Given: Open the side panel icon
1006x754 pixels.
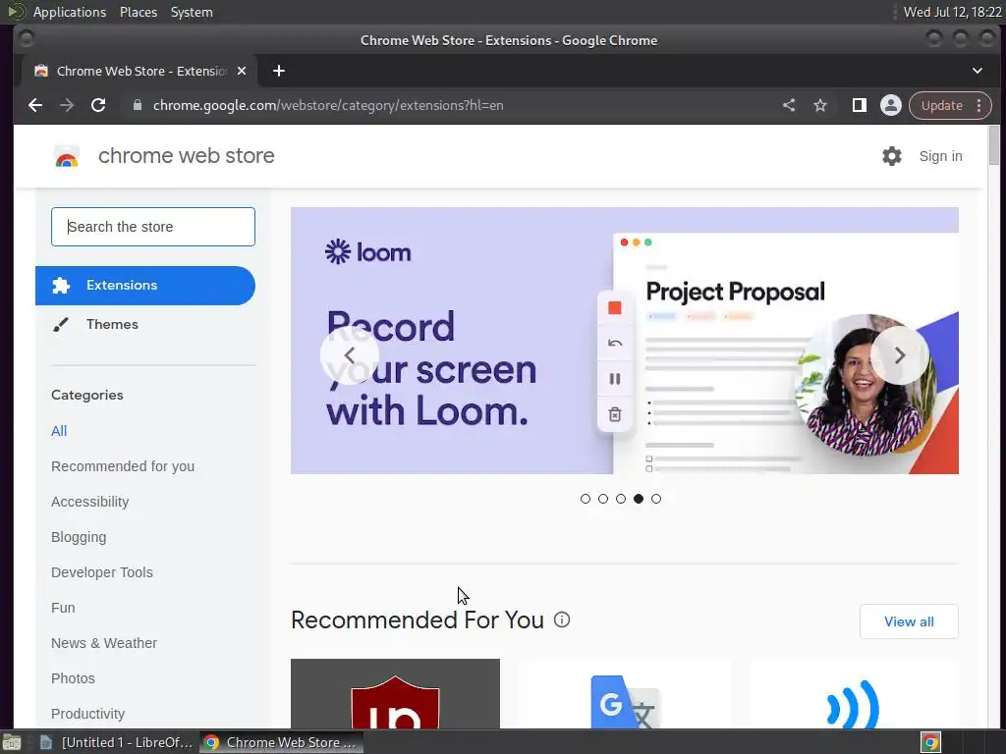Looking at the screenshot, I should (x=859, y=105).
